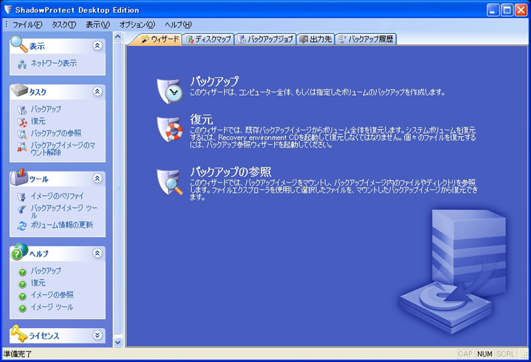Click the large Restore wizard lifebuoy icon
Screen dimensions: 531x362
click(x=169, y=129)
